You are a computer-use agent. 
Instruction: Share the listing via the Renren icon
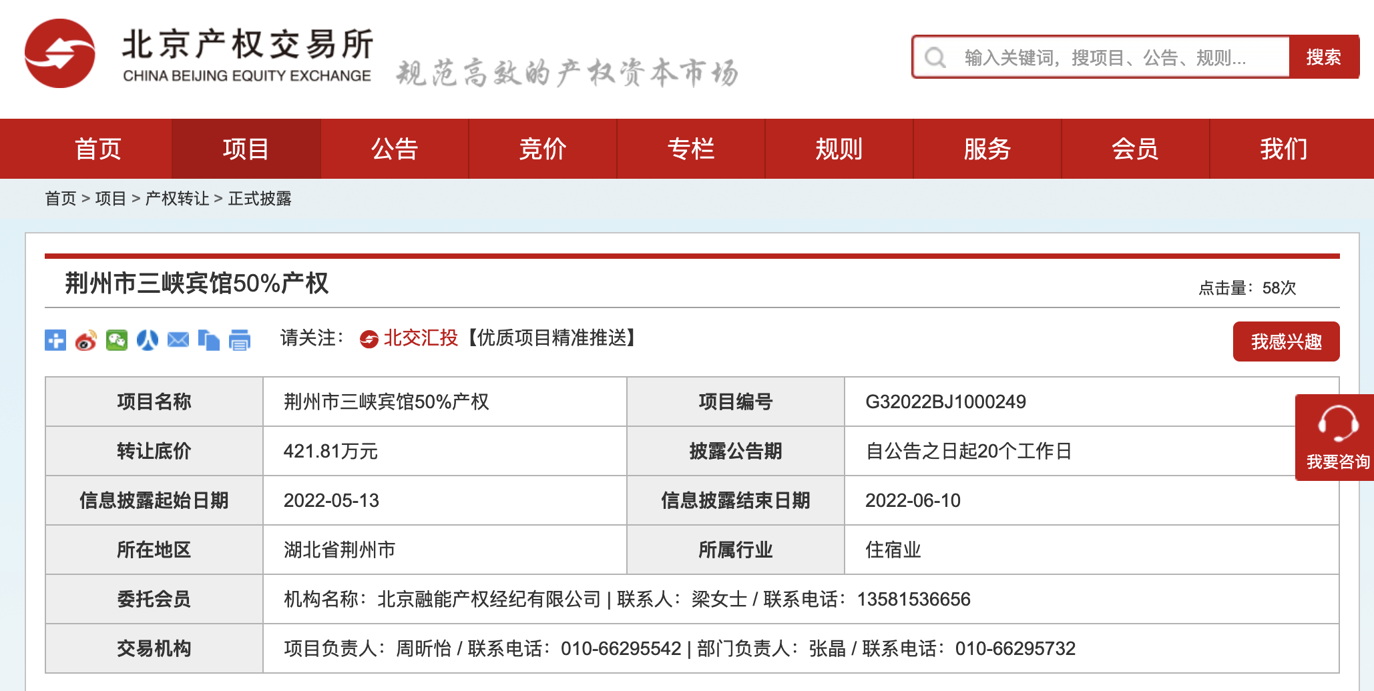148,340
